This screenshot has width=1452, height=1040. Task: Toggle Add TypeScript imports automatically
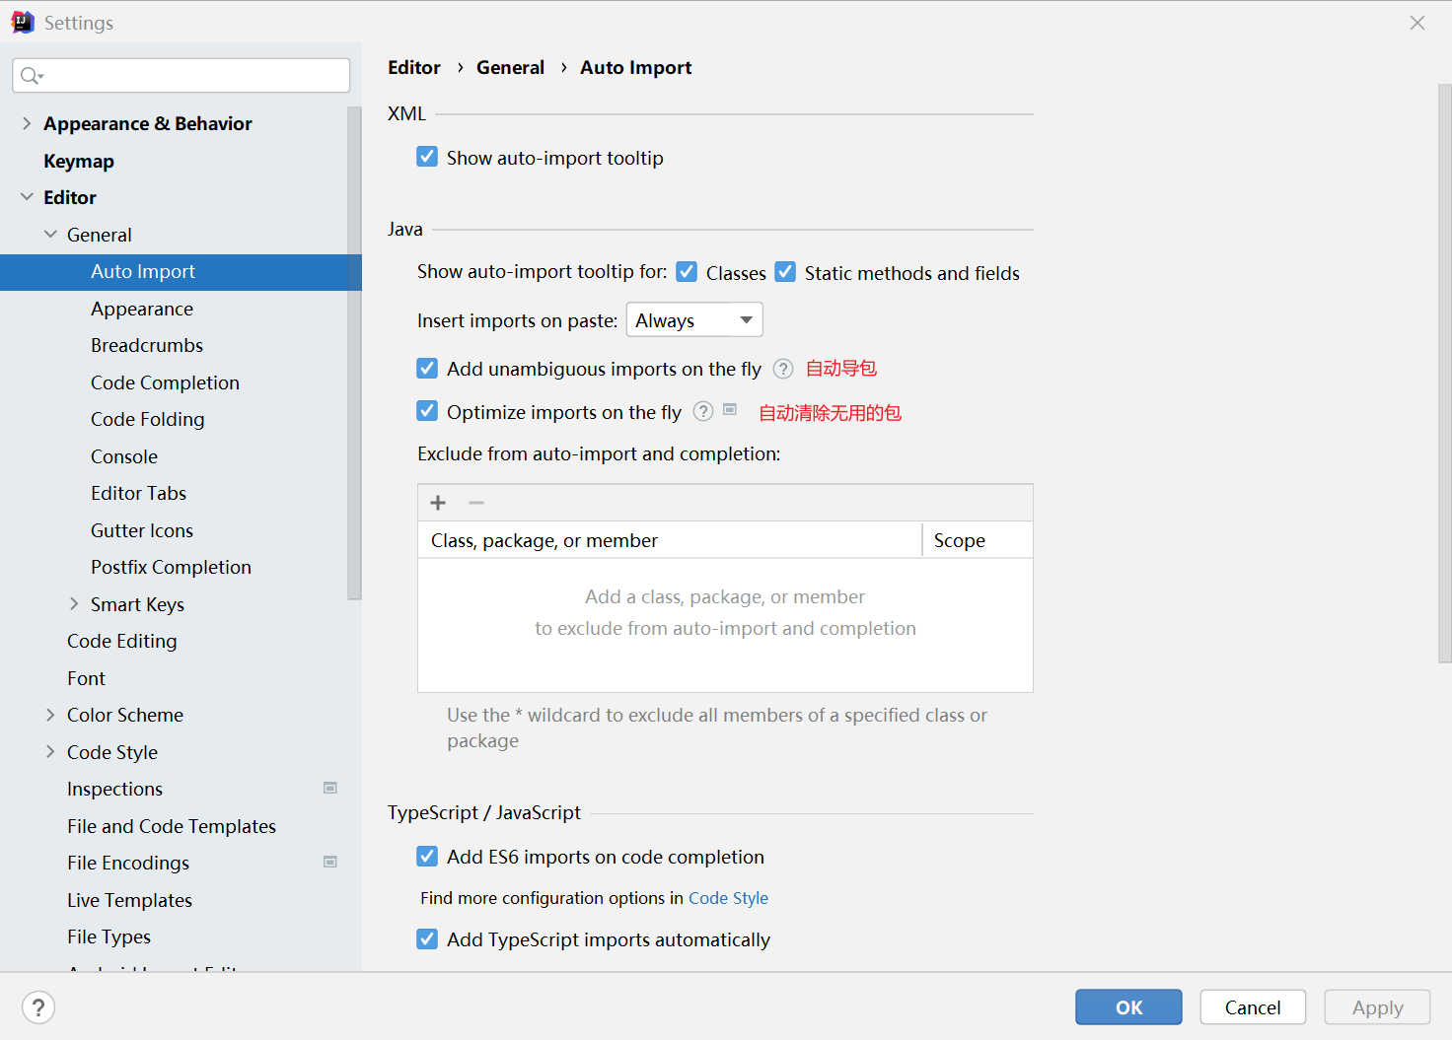coord(427,939)
